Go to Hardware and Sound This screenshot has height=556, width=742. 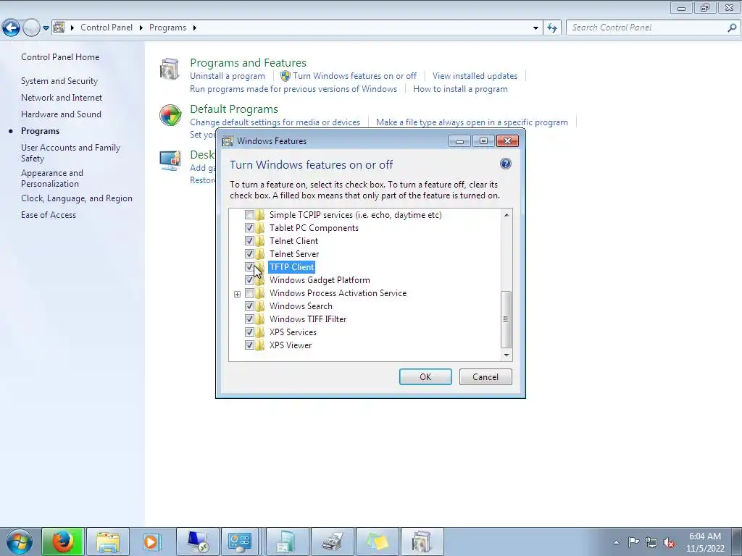point(61,114)
